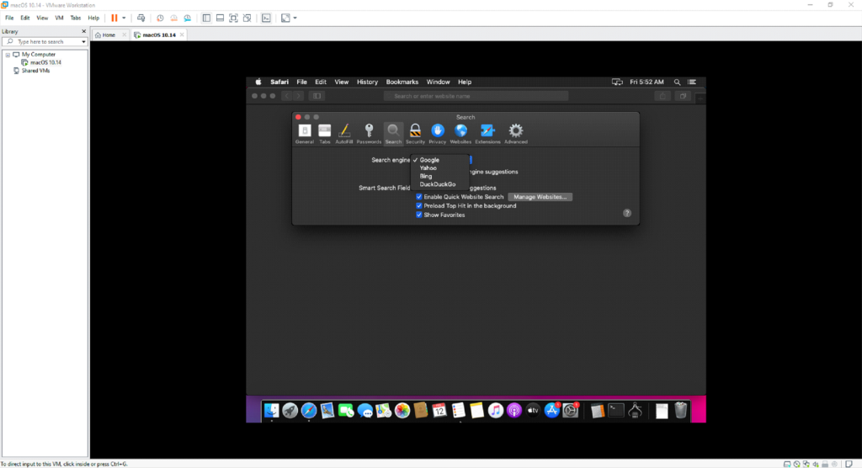Viewport: 862px width, 468px height.
Task: Click Safari sidebar toggle button
Action: click(317, 96)
